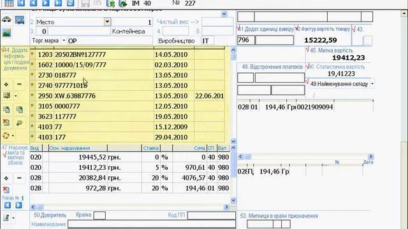
Task: Click the lifebuoy icon in section 44
Action: coord(6,135)
